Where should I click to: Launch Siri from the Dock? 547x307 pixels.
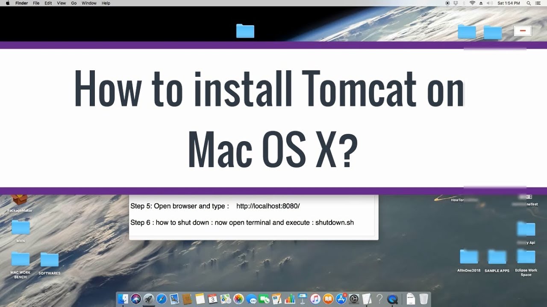(x=136, y=299)
